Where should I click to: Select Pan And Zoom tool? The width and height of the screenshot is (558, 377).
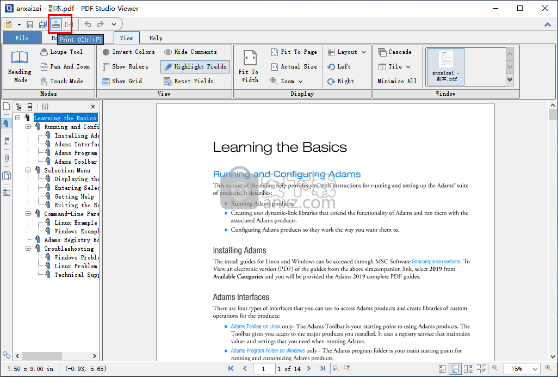[65, 66]
